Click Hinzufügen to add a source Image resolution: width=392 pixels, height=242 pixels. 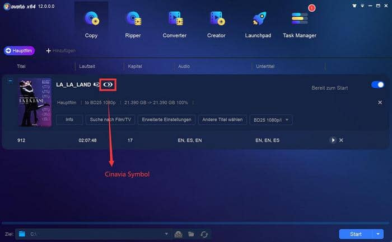[x=60, y=51]
